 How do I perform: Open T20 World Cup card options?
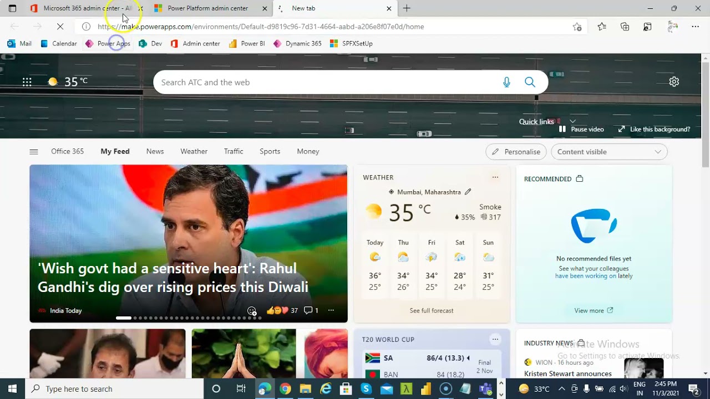(x=495, y=339)
